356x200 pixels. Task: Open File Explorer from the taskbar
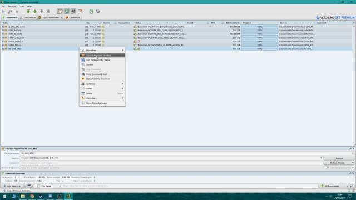pos(23,196)
